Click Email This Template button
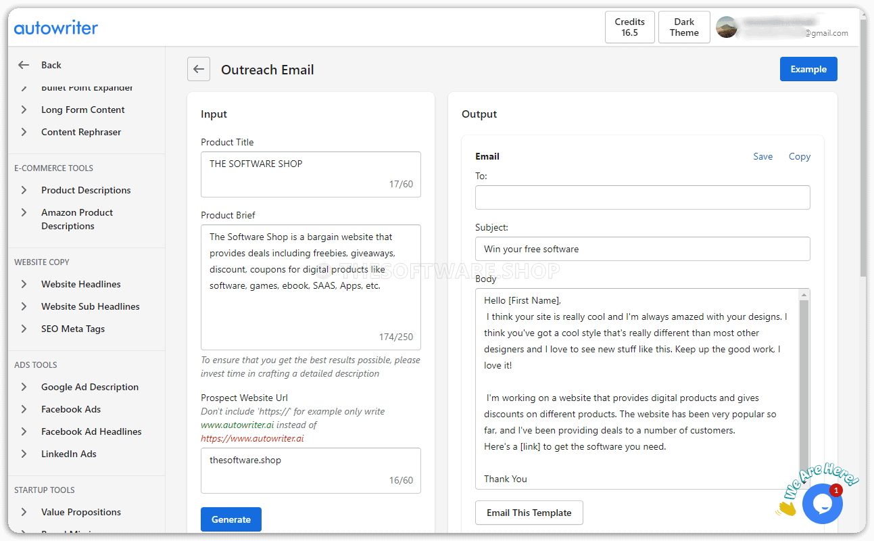The image size is (874, 541). point(529,513)
